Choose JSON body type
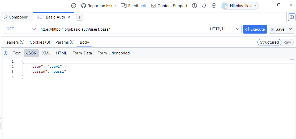 [x=31, y=53]
